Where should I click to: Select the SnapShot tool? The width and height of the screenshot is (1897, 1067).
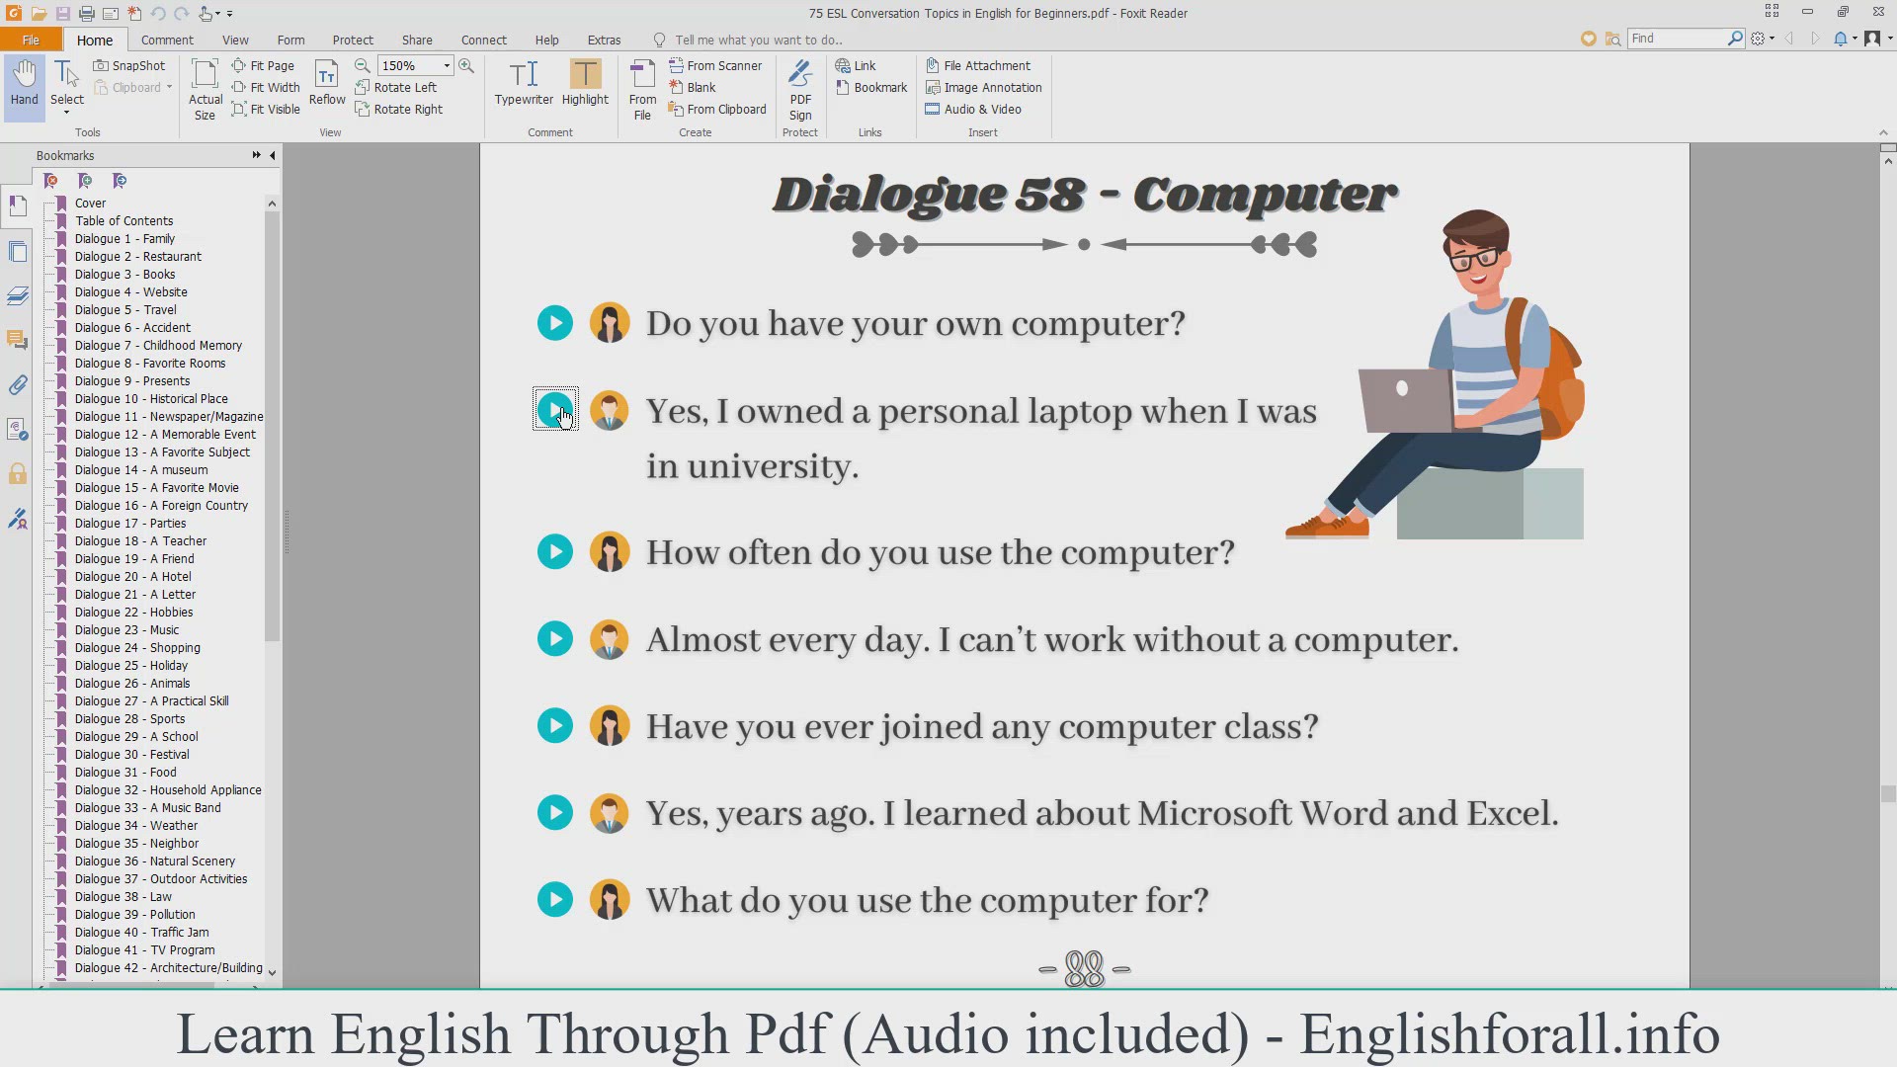[129, 65]
